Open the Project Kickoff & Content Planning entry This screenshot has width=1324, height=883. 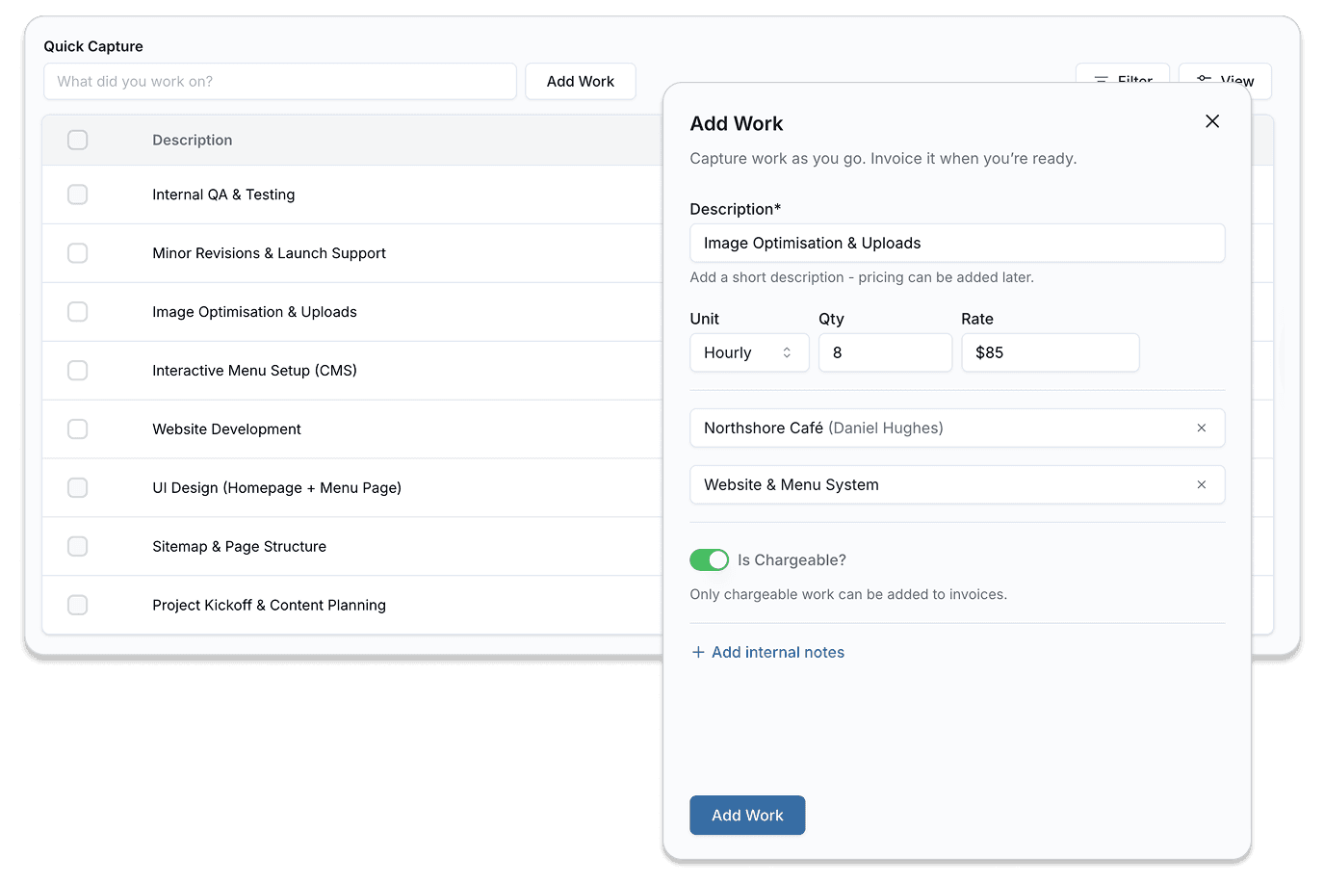[x=269, y=605]
